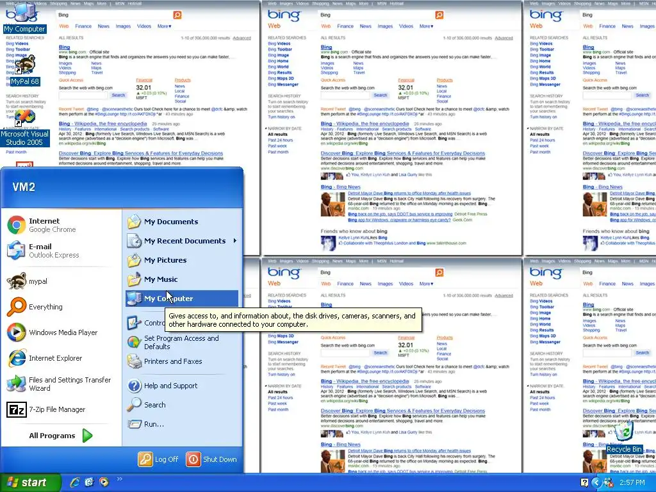This screenshot has width=656, height=492.
Task: Expand My Recent Documents submenu
Action: [181, 241]
